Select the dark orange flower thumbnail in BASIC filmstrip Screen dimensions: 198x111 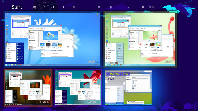(152, 45)
